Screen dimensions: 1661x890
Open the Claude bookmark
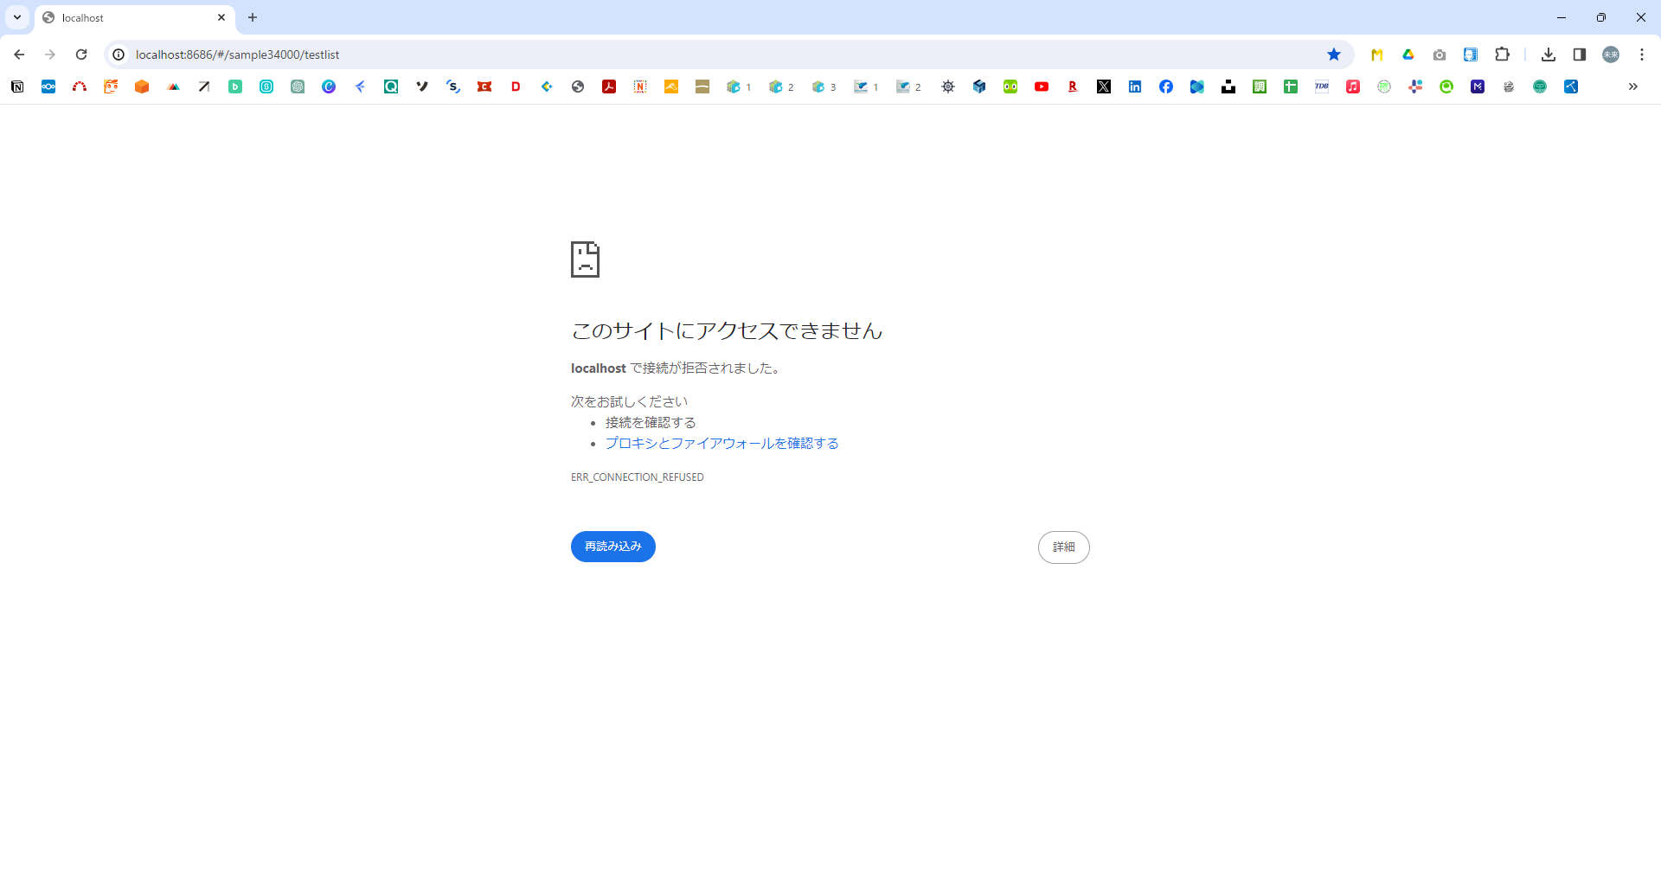(x=329, y=86)
